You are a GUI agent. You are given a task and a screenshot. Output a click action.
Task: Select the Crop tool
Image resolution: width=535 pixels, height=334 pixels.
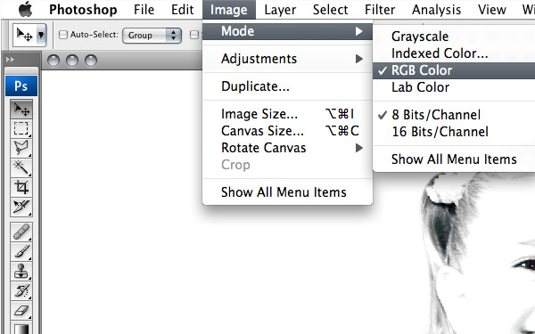pyautogui.click(x=21, y=187)
